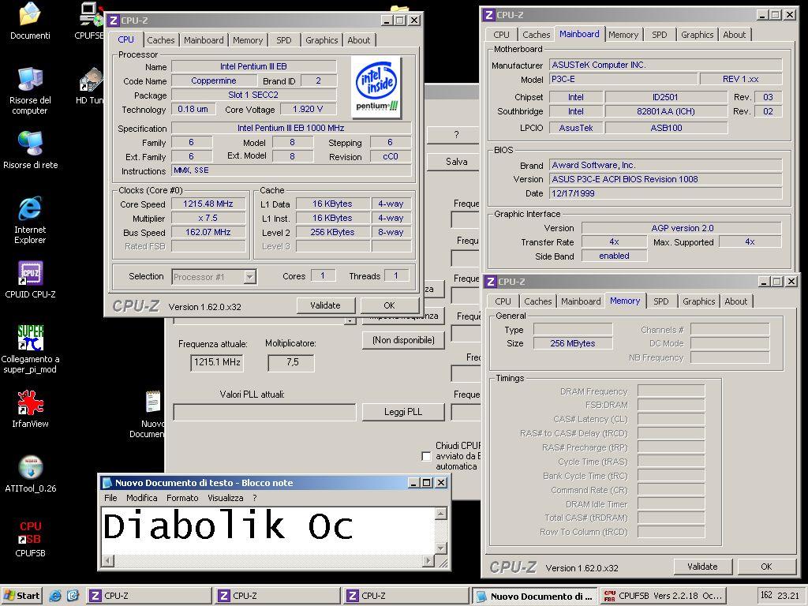Click the Core Voltage 1.920 V value
The height and width of the screenshot is (606, 808).
tap(309, 109)
